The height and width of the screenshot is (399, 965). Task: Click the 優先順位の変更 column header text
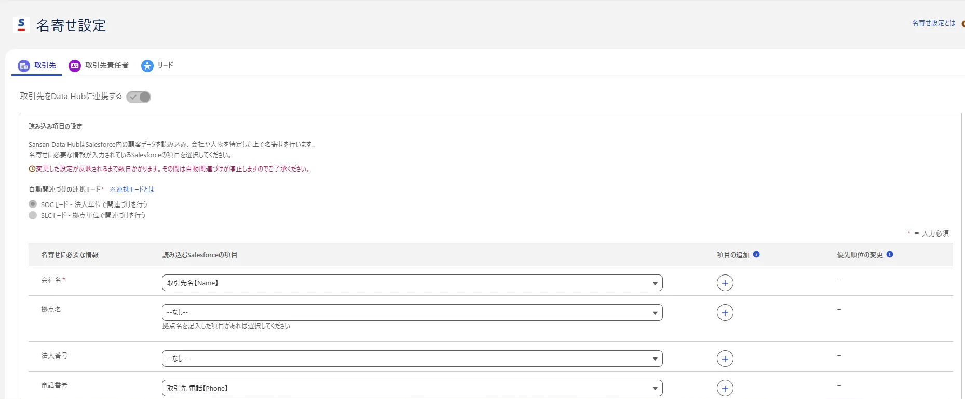(x=860, y=255)
